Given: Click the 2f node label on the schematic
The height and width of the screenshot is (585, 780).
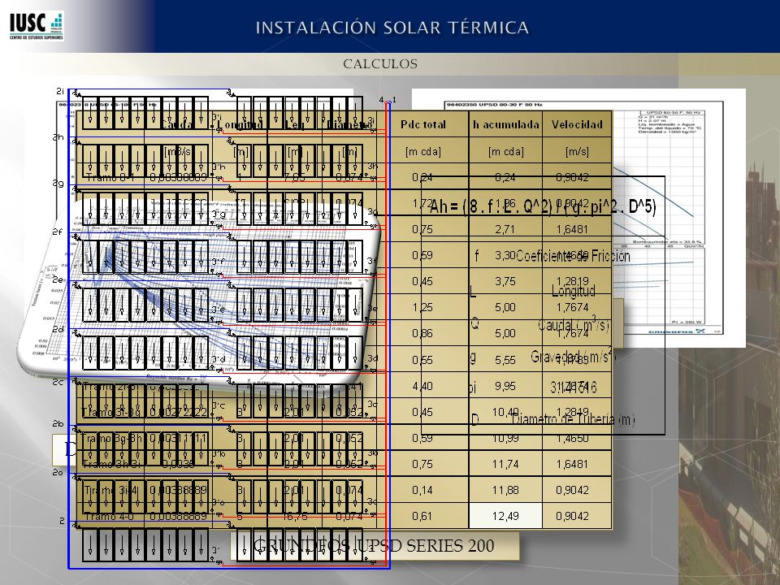Looking at the screenshot, I should (57, 232).
